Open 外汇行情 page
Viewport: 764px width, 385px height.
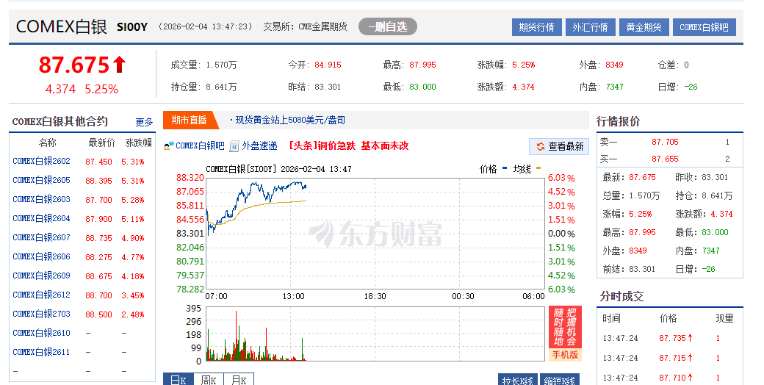click(590, 27)
